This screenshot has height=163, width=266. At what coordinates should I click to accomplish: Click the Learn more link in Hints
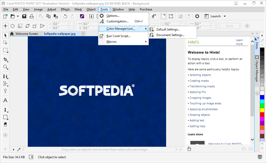(239, 42)
